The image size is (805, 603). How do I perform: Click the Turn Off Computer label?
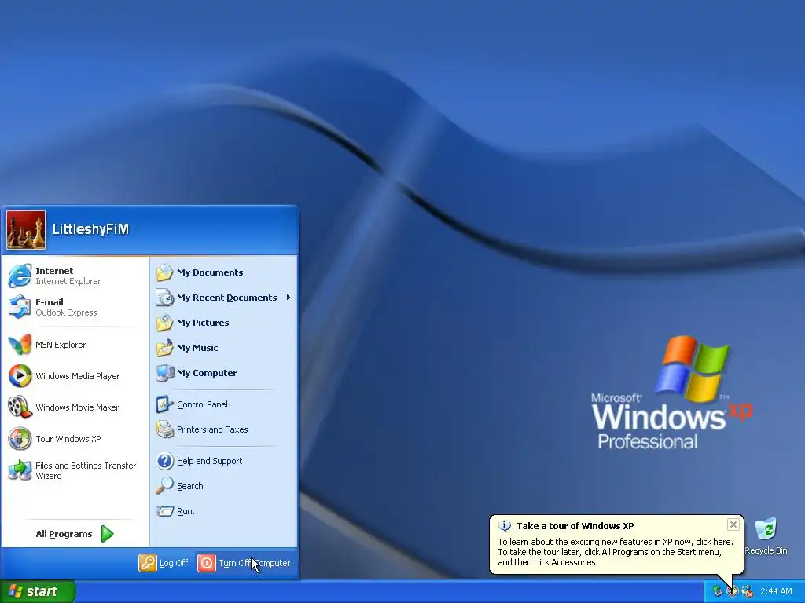tap(255, 563)
